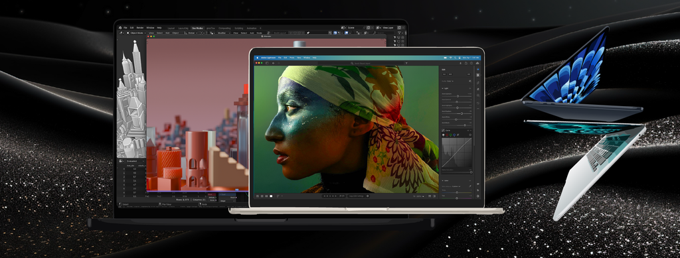
Task: Add a new workspace with plus icon
Action: click(x=260, y=28)
